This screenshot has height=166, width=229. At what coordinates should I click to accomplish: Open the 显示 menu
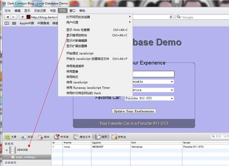[27, 11]
